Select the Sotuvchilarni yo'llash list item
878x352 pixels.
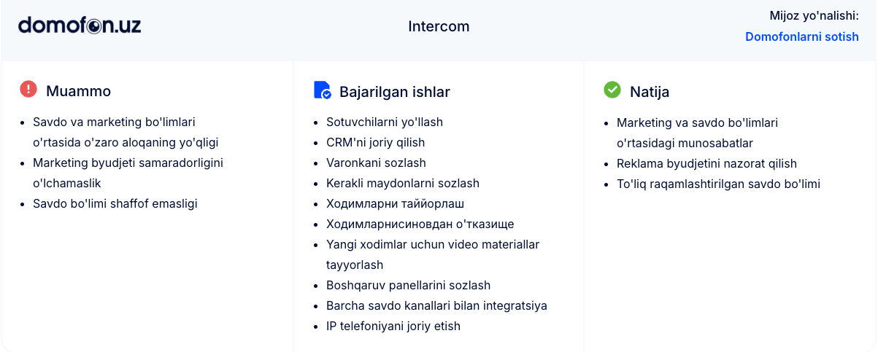point(385,122)
